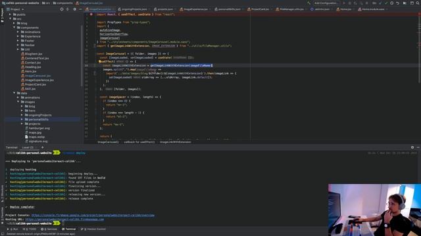
Task: Open terminal panel settings gear
Action: 412,147
